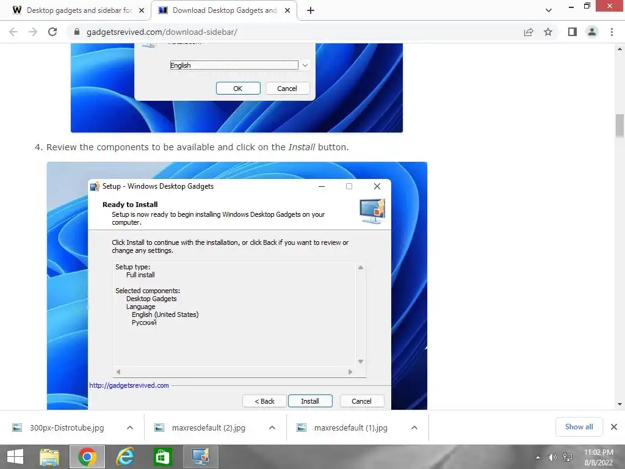The image size is (625, 469).
Task: Close the downloads bar
Action: 614,427
